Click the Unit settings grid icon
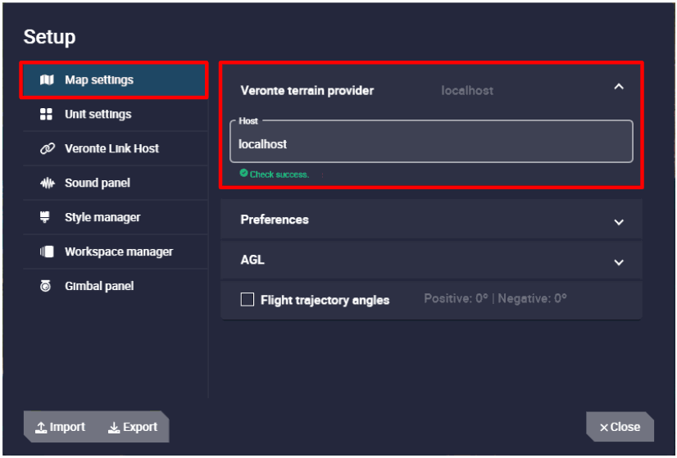Image resolution: width=677 pixels, height=458 pixels. (47, 115)
